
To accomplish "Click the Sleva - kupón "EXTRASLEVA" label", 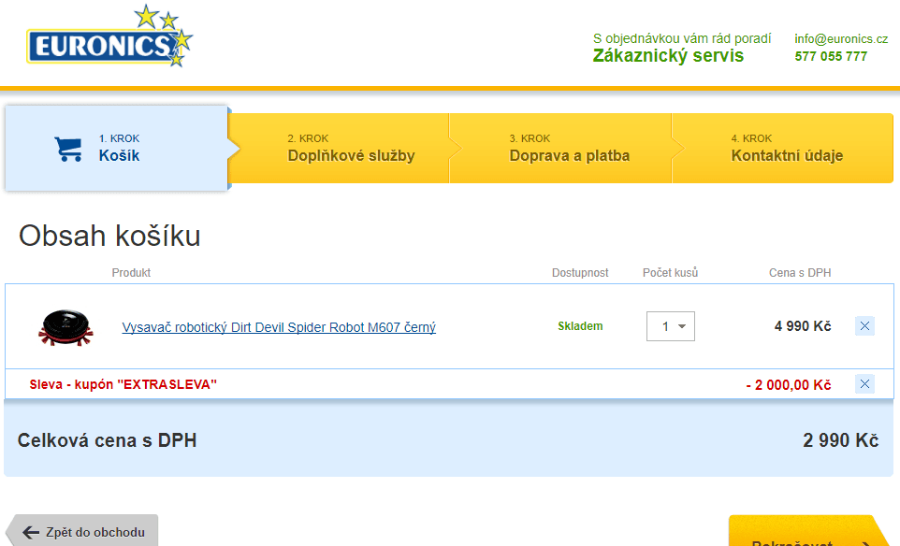I will click(x=123, y=384).
